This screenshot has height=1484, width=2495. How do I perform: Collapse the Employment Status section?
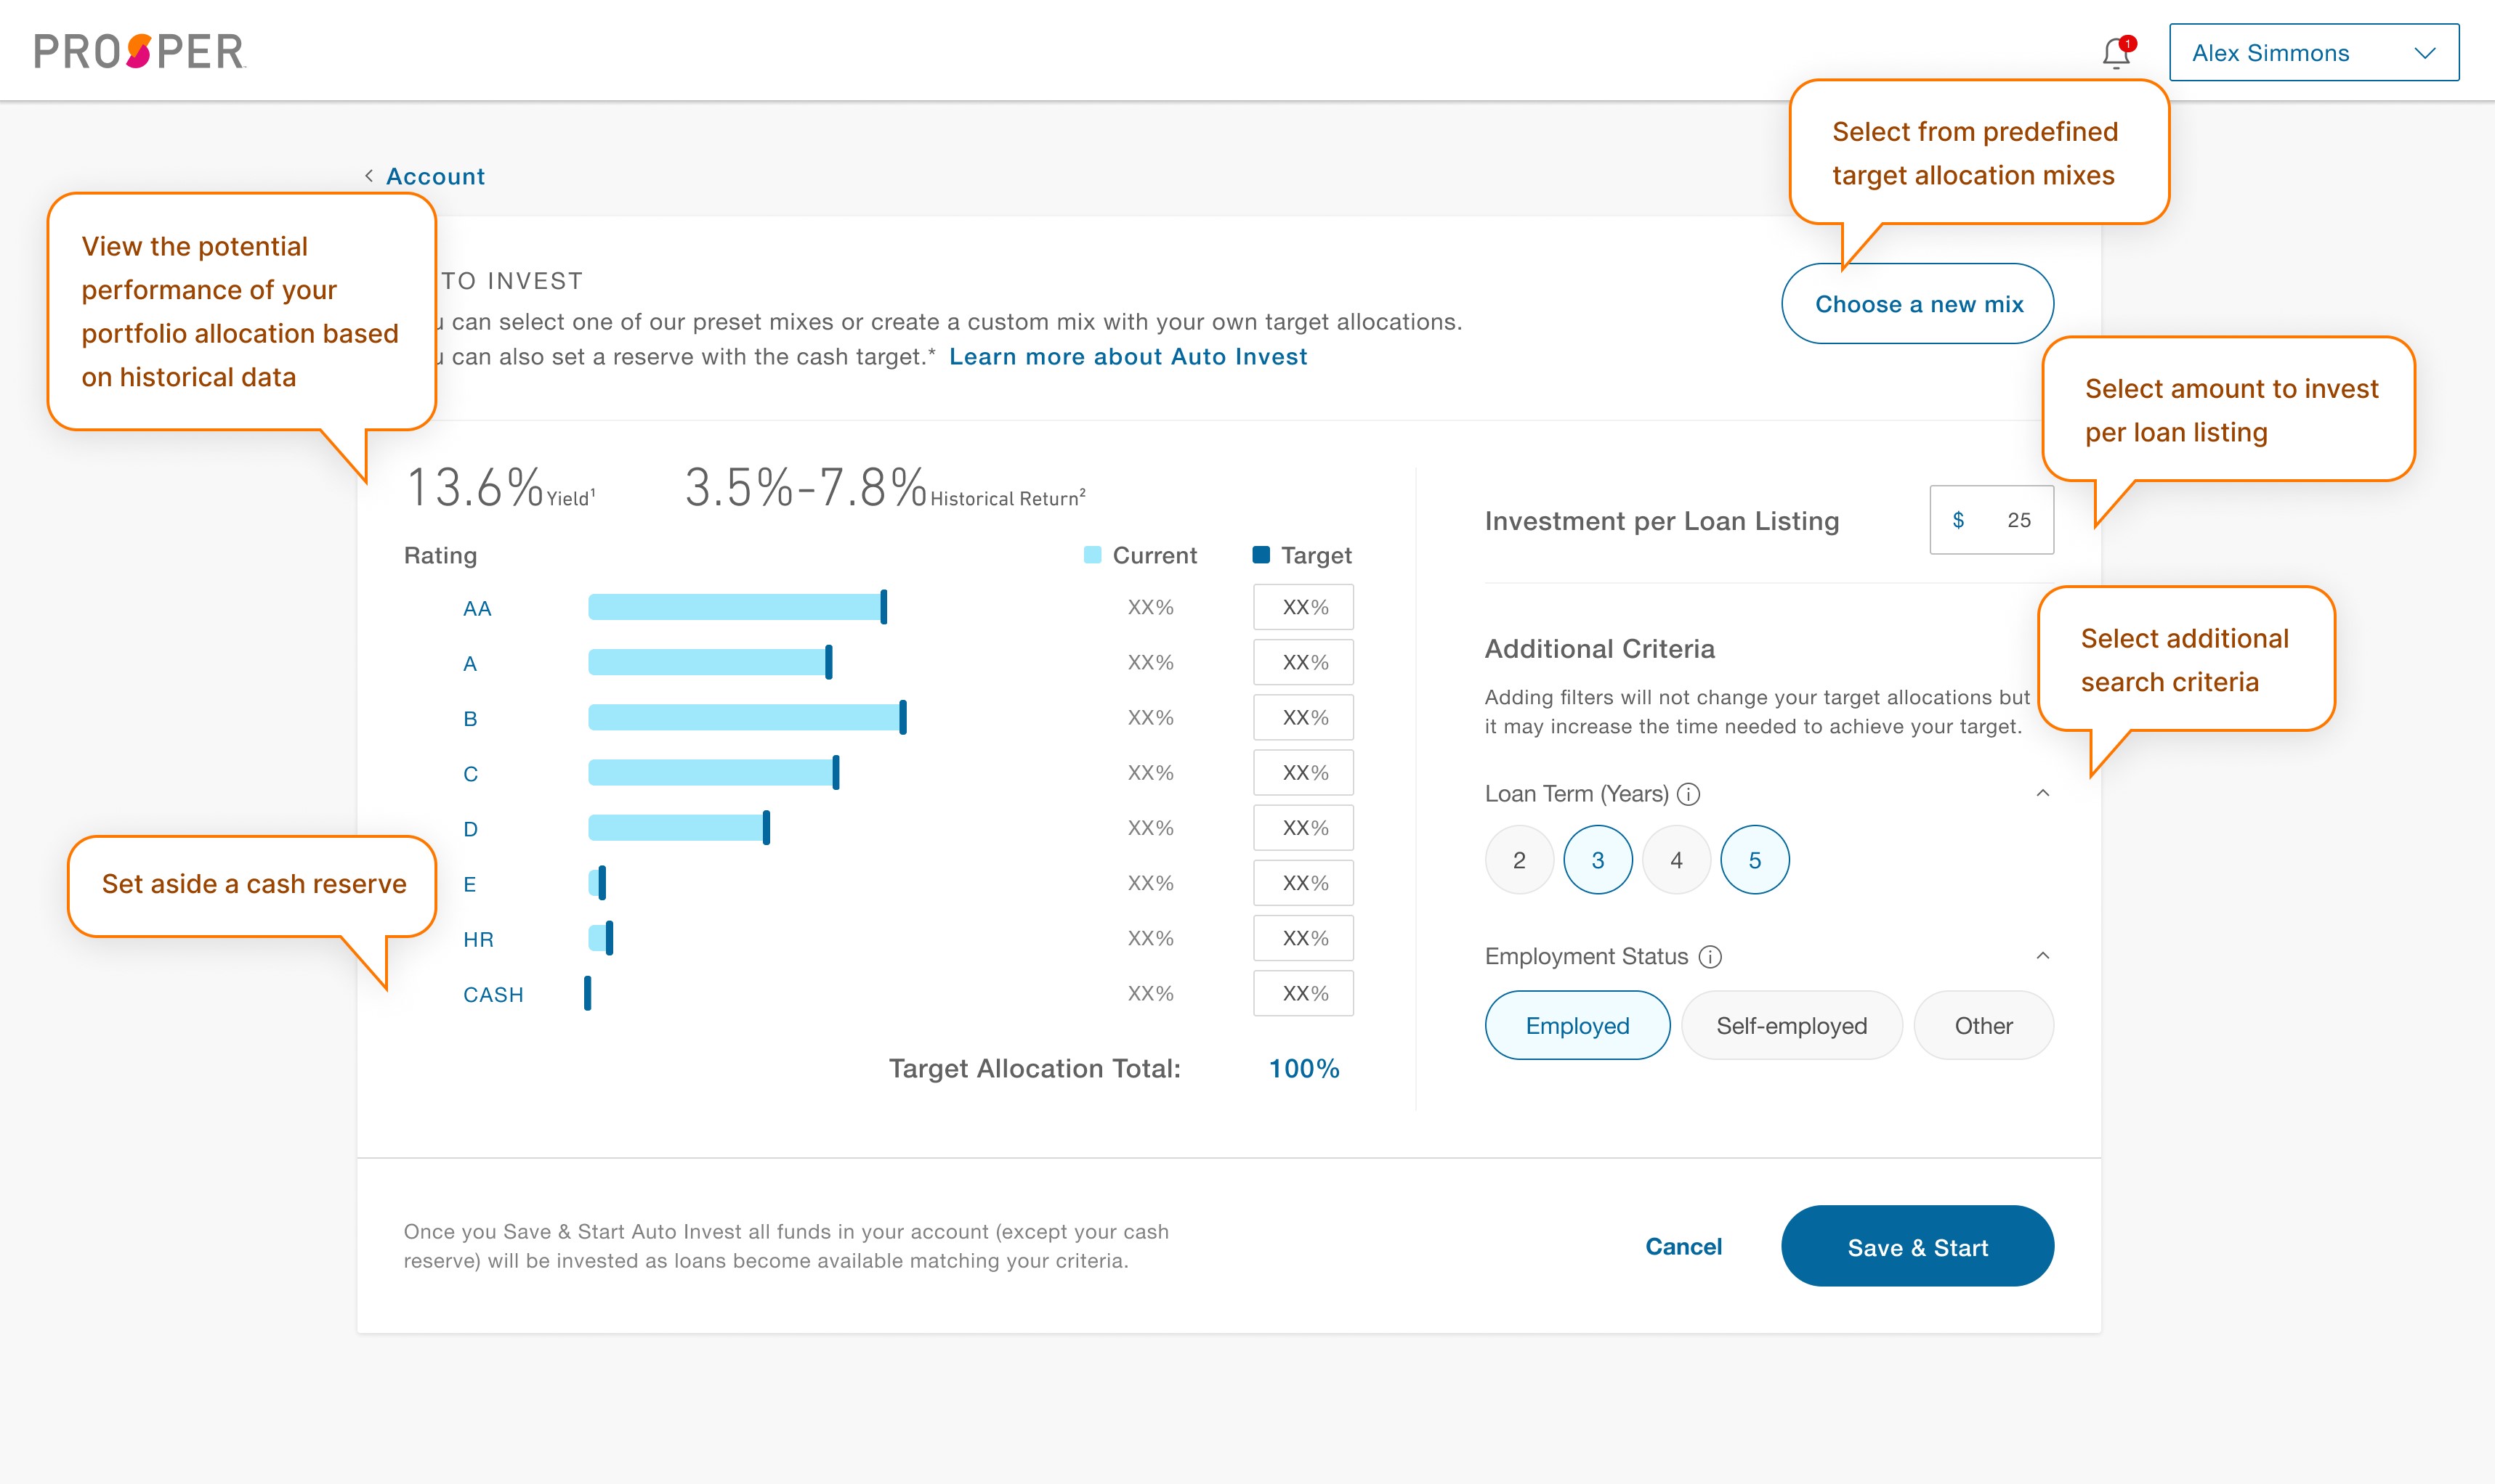pos(2043,957)
